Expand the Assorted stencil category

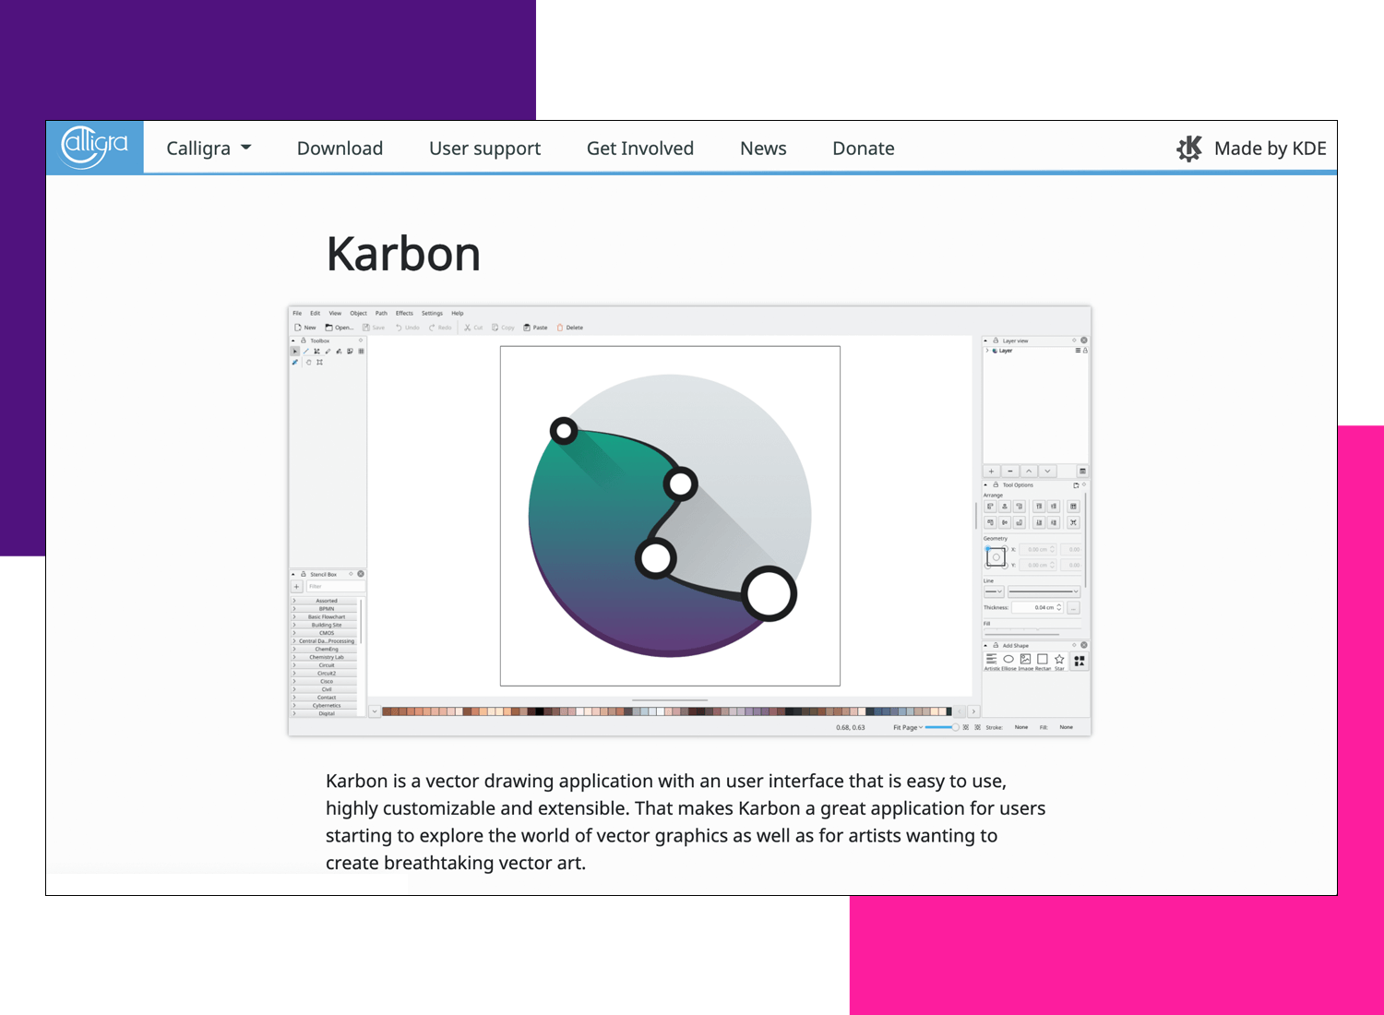point(326,601)
